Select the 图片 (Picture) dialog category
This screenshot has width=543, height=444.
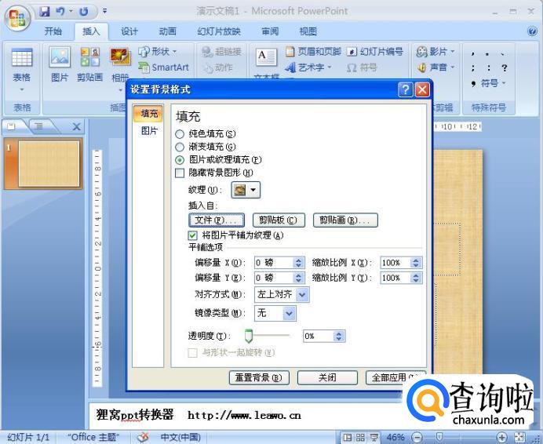pyautogui.click(x=149, y=130)
